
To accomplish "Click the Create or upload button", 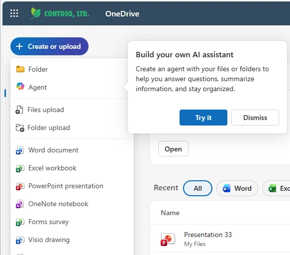I will click(x=49, y=46).
